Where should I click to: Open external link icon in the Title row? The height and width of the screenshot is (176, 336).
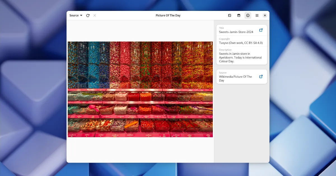(x=261, y=30)
